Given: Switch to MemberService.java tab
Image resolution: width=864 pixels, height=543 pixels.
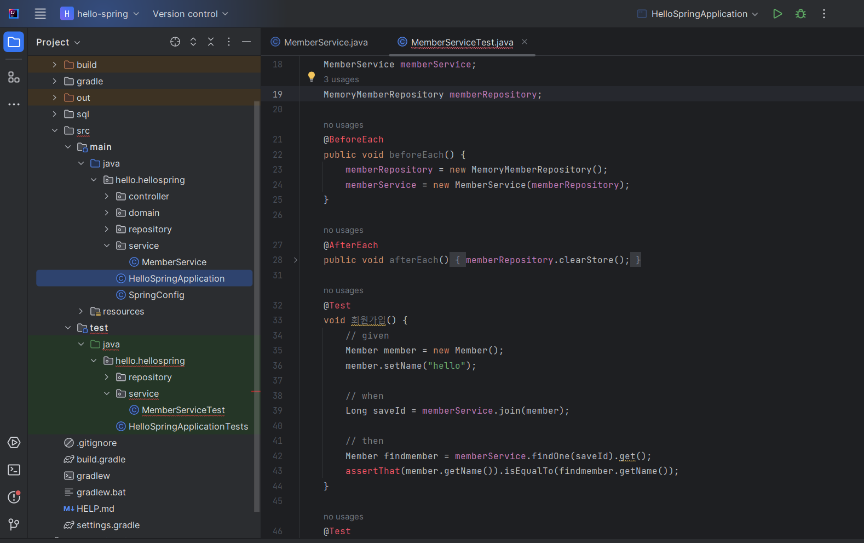Looking at the screenshot, I should tap(320, 42).
